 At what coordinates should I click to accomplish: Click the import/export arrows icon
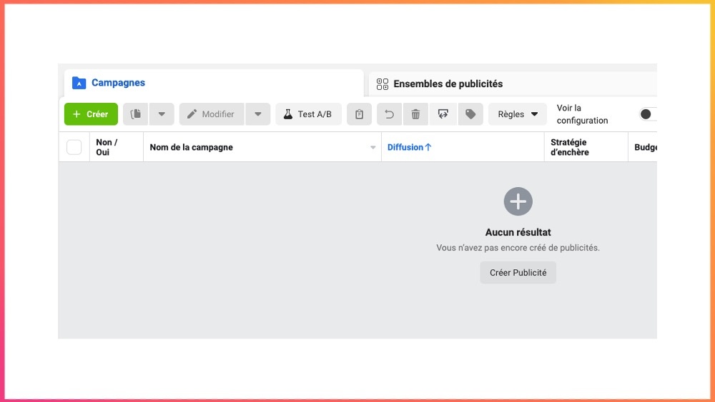443,114
